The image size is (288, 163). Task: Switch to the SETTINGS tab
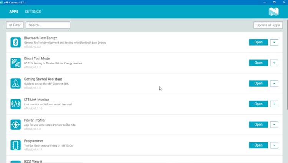33,12
